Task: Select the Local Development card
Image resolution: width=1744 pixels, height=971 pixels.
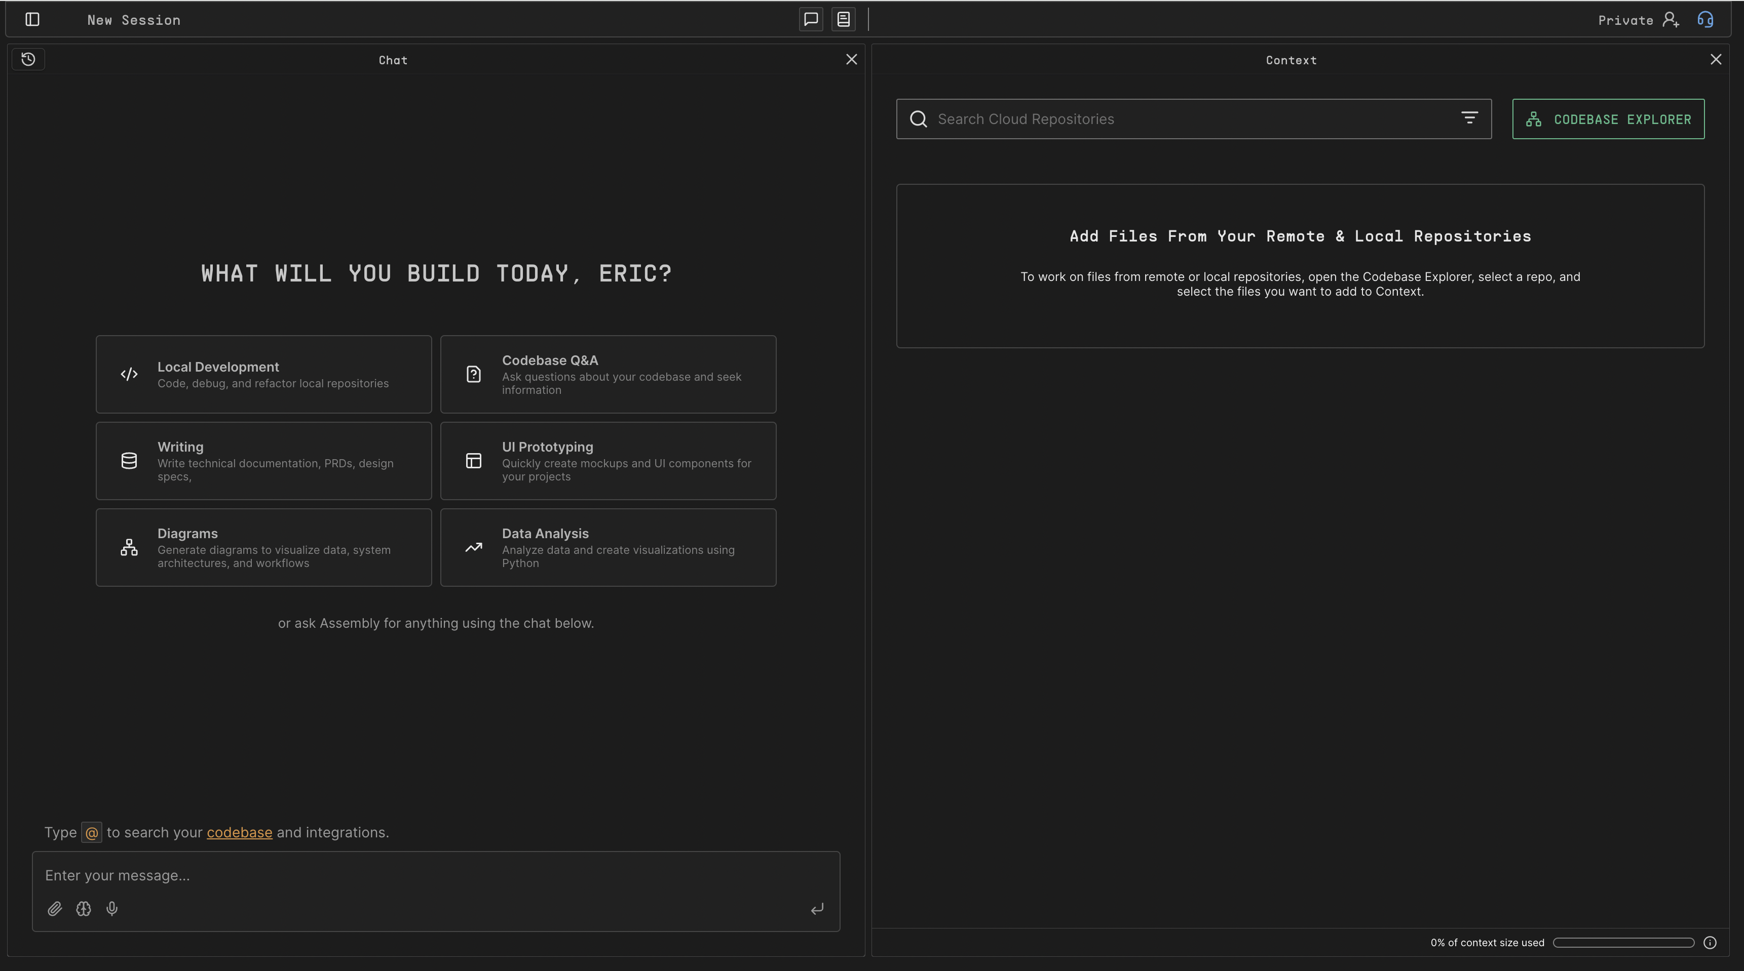Action: click(263, 374)
